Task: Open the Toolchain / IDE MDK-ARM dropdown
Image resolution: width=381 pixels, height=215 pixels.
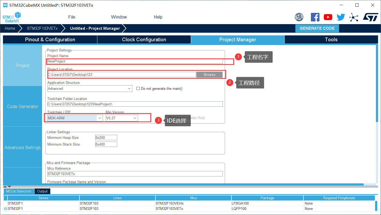Action: 75,118
